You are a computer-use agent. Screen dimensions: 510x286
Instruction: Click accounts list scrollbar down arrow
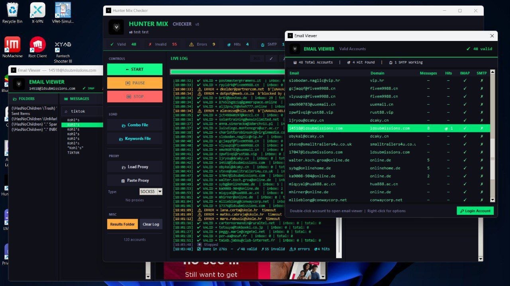[492, 200]
